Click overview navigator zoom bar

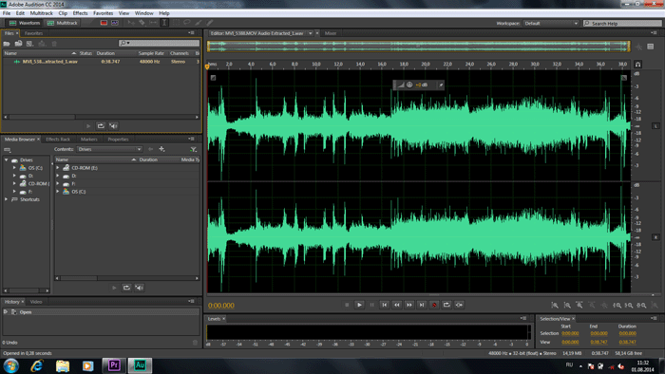point(418,47)
